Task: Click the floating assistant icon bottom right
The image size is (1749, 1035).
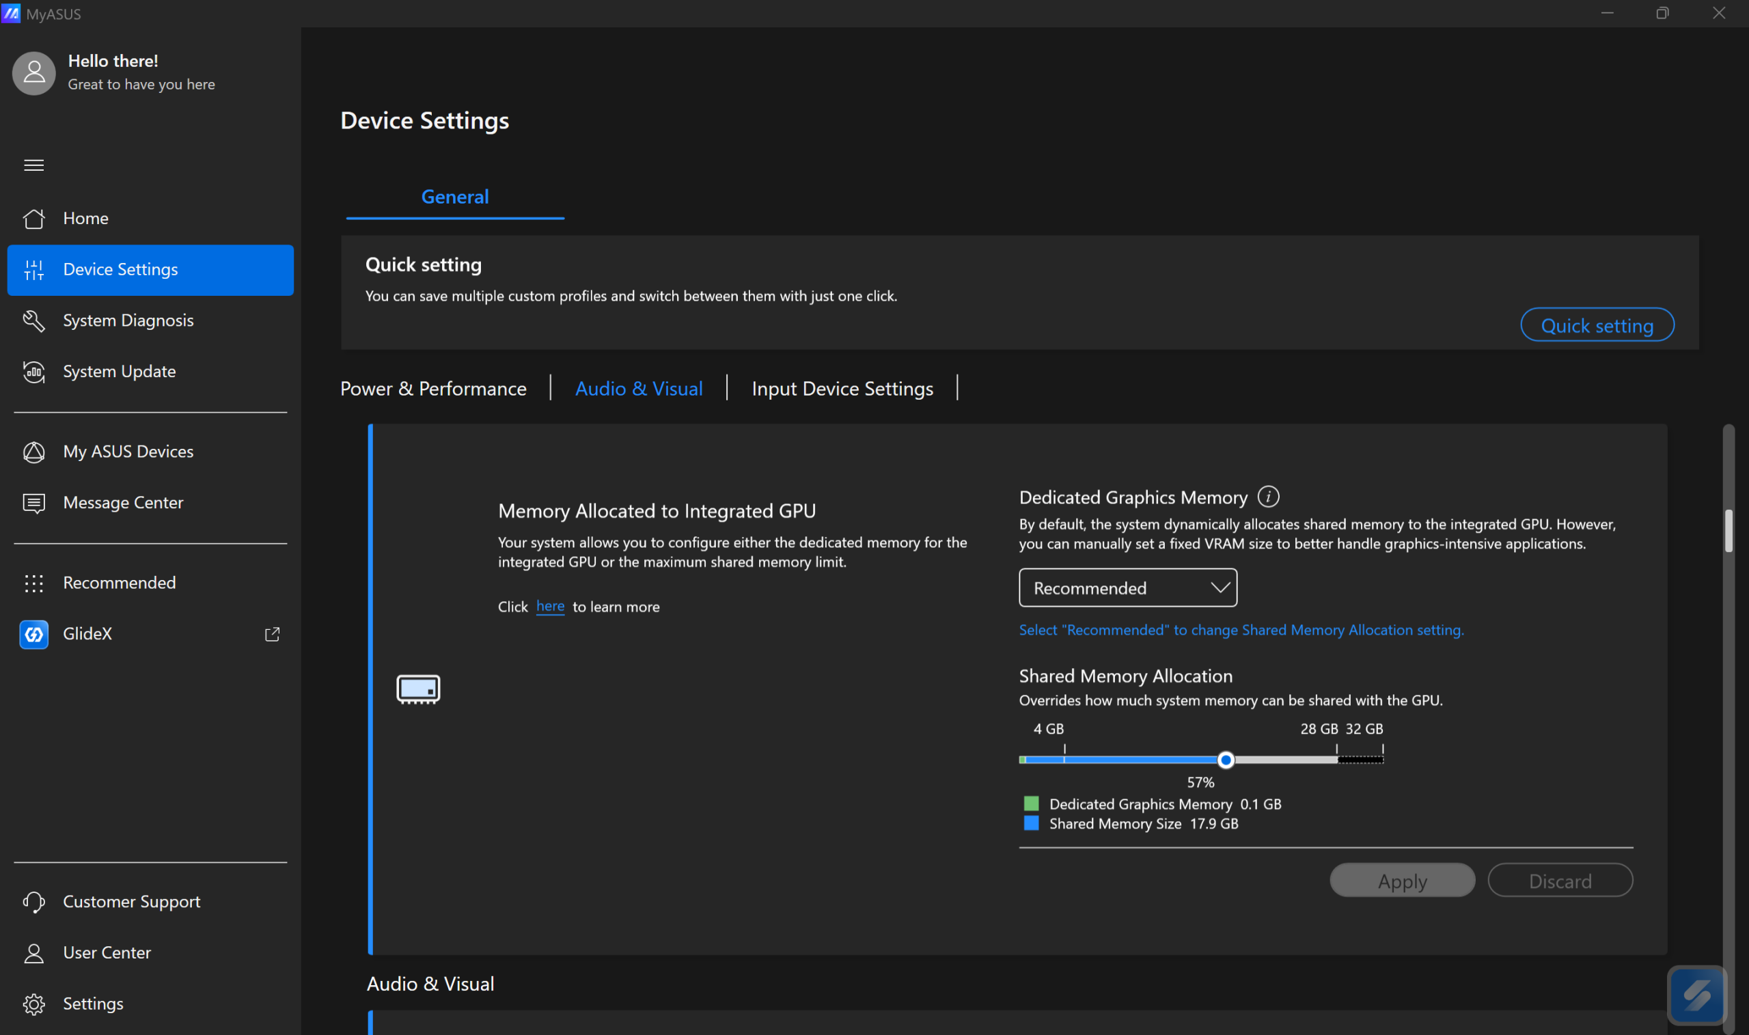Action: 1696,995
